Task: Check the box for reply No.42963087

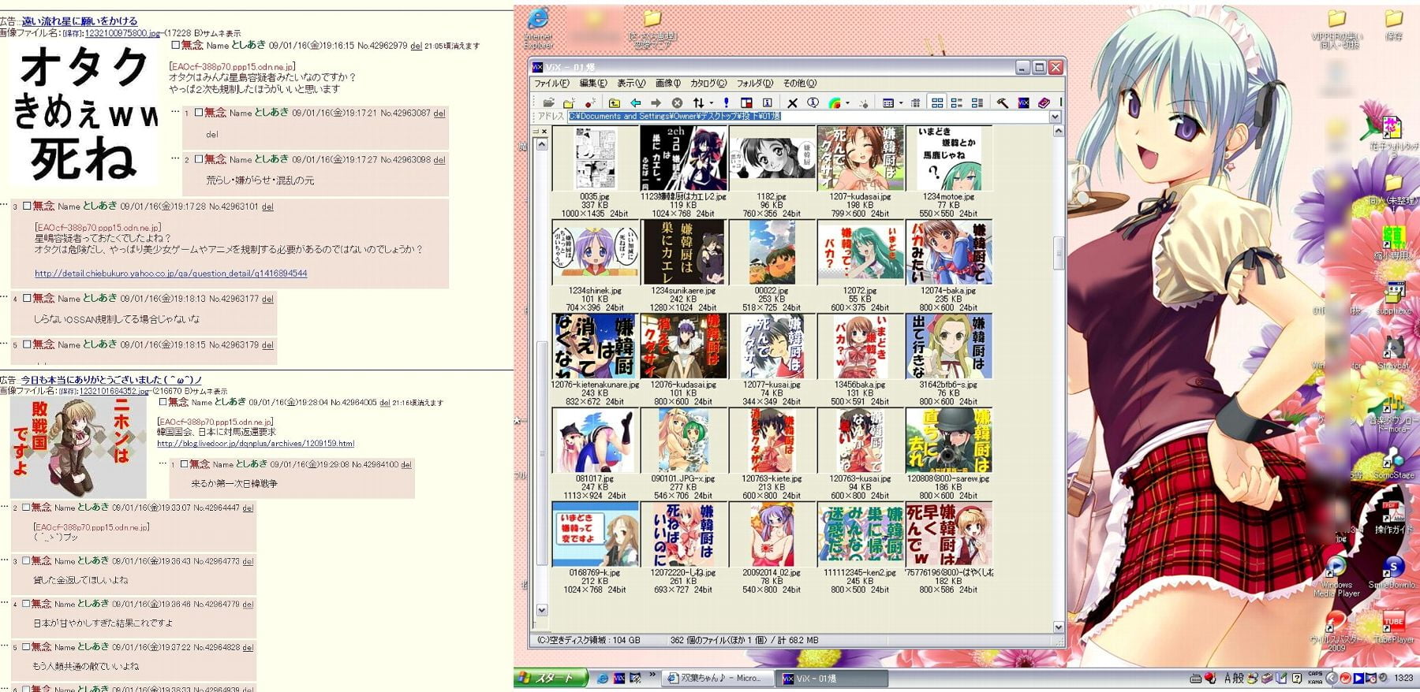Action: point(199,113)
